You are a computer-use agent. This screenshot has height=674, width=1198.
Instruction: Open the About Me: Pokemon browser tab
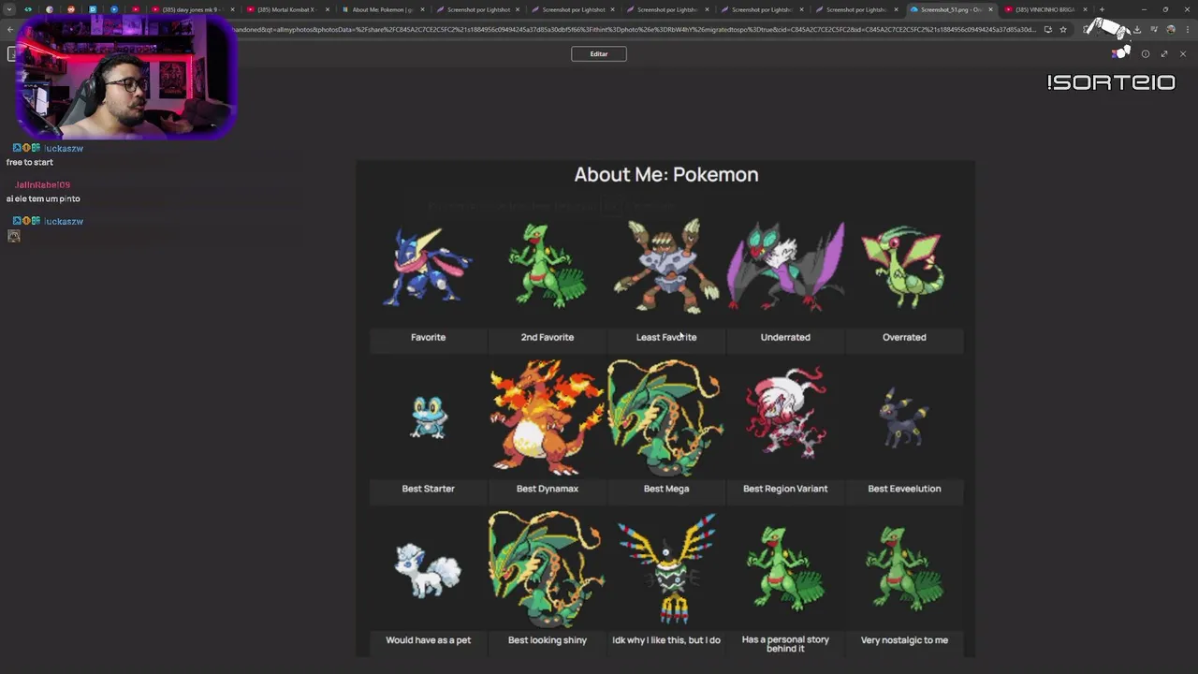[x=382, y=9]
